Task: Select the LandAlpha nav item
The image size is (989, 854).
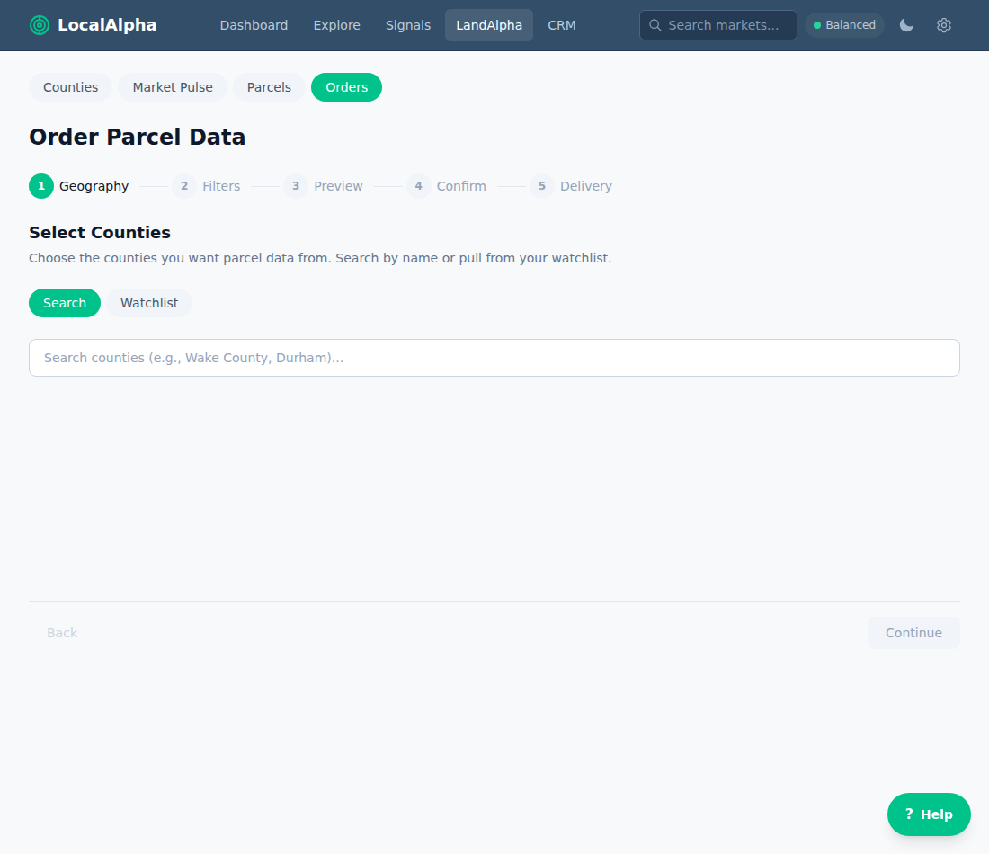Action: click(x=489, y=25)
